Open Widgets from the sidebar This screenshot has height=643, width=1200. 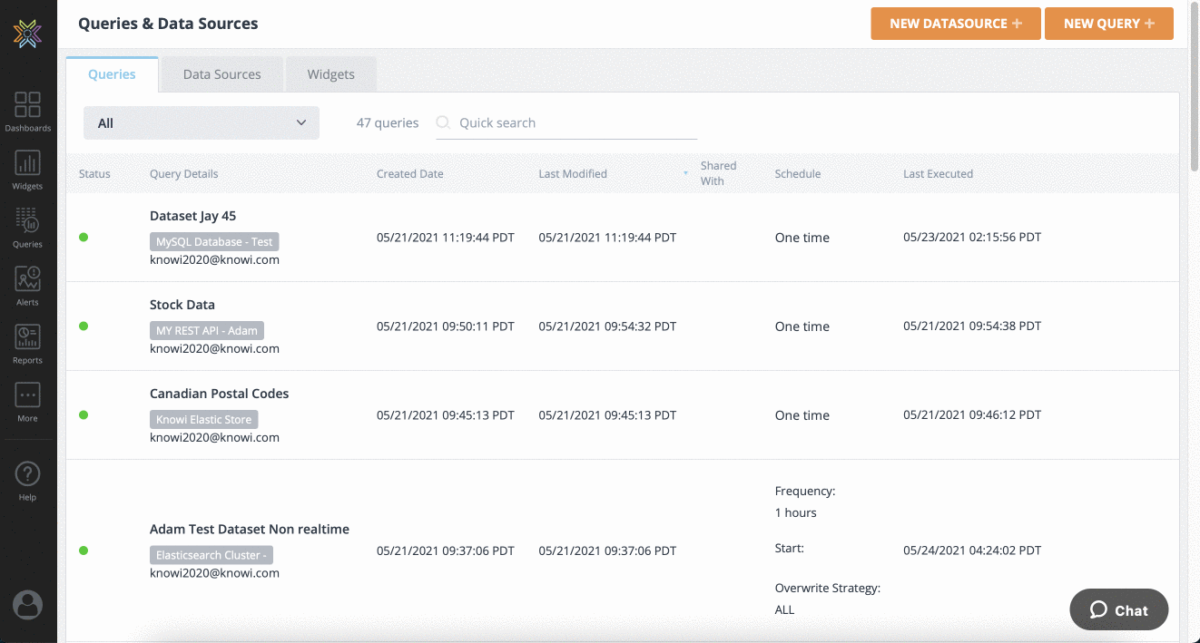[x=27, y=170]
